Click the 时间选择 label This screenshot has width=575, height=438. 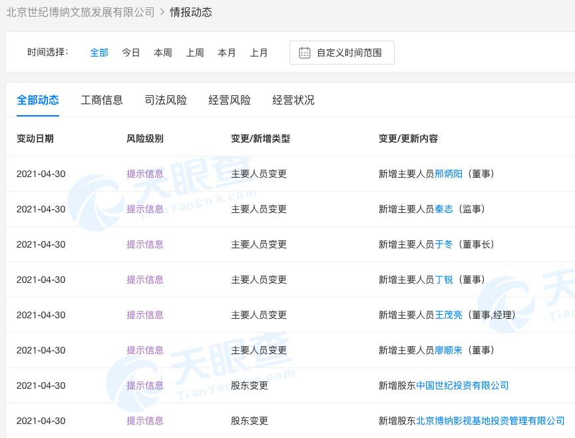[x=48, y=52]
